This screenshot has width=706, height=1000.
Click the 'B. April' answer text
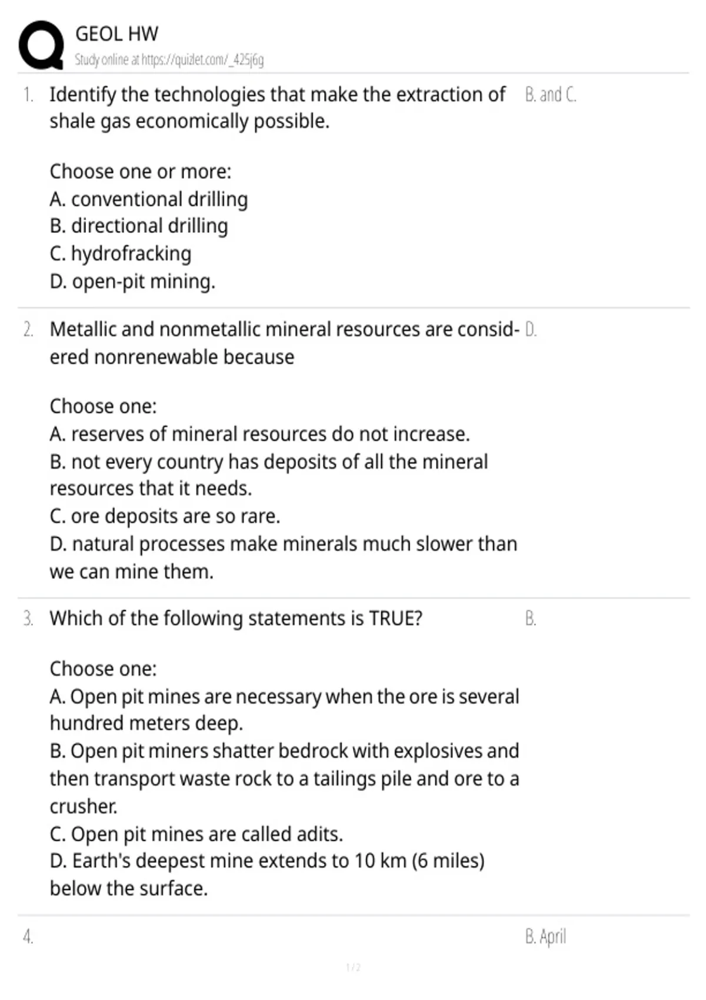[x=545, y=936]
